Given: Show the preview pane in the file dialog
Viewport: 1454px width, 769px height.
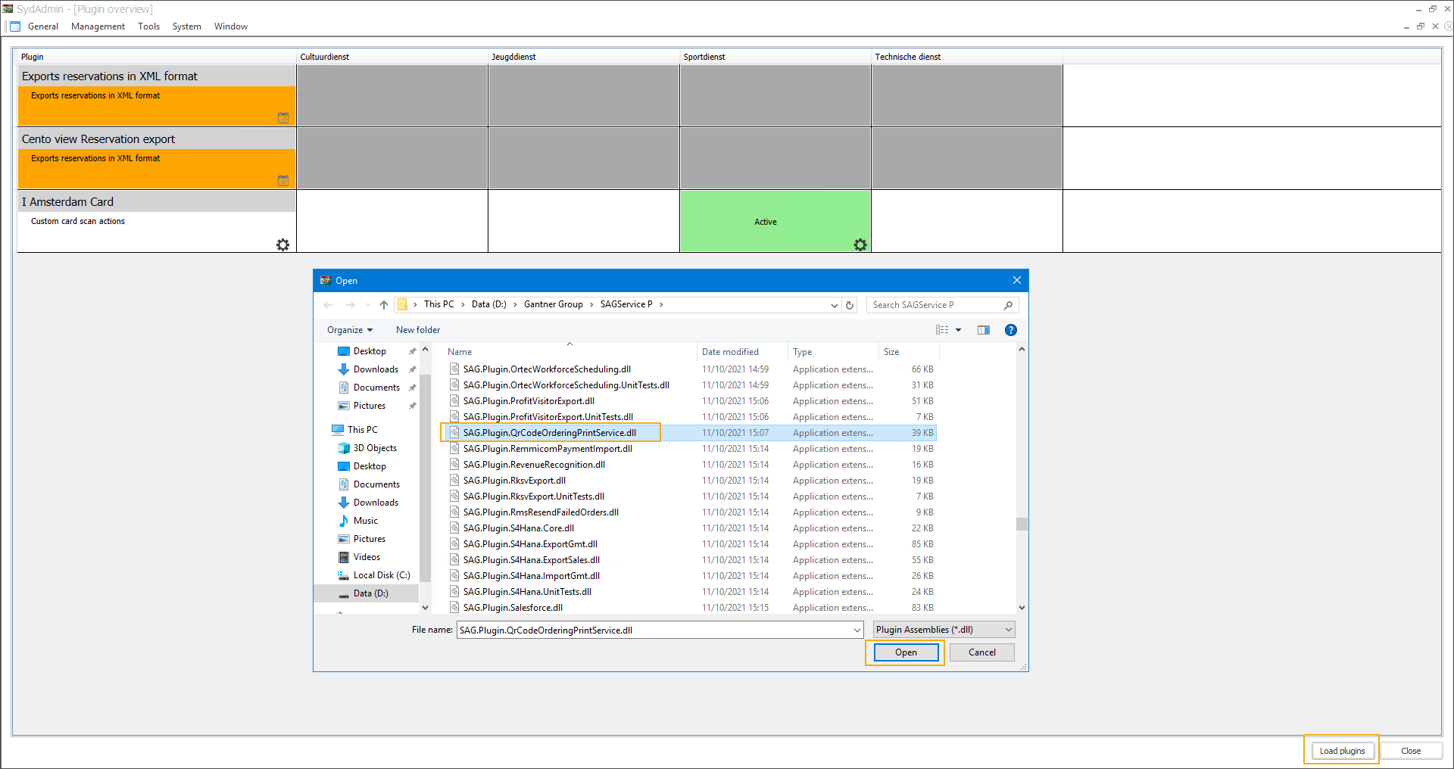Looking at the screenshot, I should pos(984,330).
